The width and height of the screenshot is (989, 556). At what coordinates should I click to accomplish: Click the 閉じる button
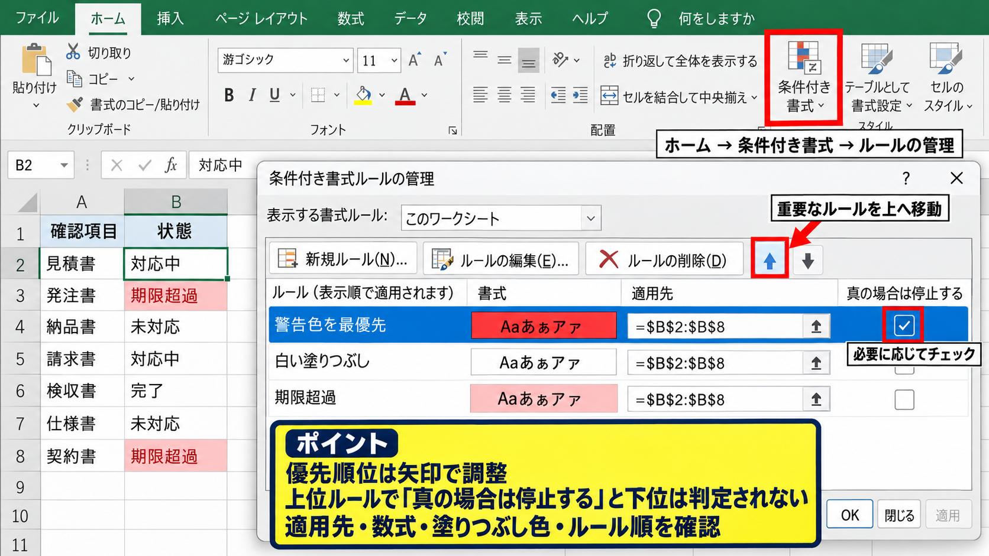point(899,515)
